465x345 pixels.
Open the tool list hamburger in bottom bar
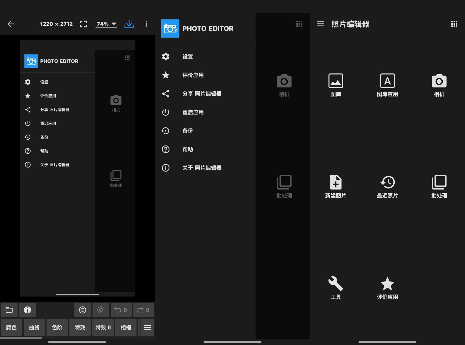147,327
